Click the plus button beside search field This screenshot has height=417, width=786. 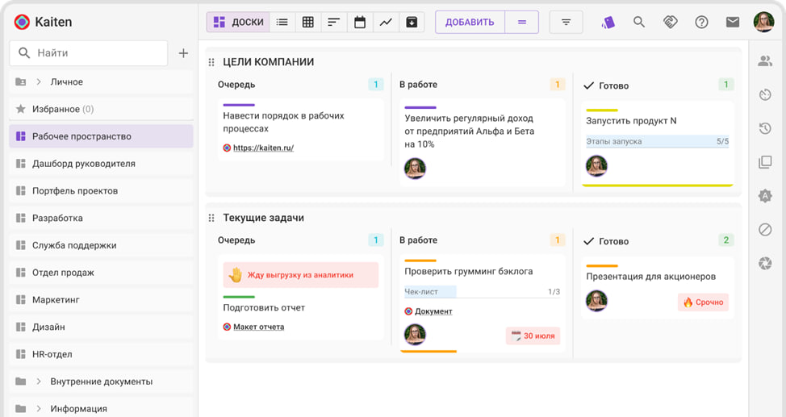point(183,53)
